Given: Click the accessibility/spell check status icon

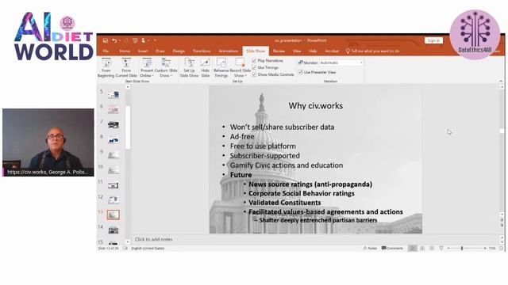Looking at the screenshot, I should tap(125, 248).
